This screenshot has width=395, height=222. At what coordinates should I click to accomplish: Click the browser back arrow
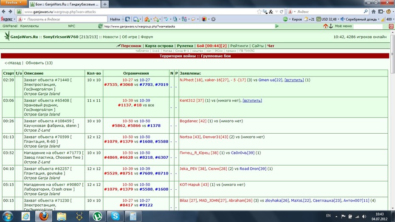pos(3,11)
